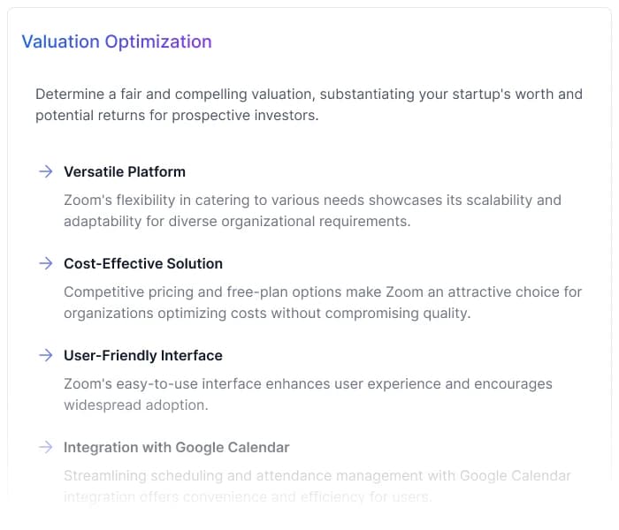
Task: Click the intro line ending "prospective investors."
Action: (x=177, y=115)
